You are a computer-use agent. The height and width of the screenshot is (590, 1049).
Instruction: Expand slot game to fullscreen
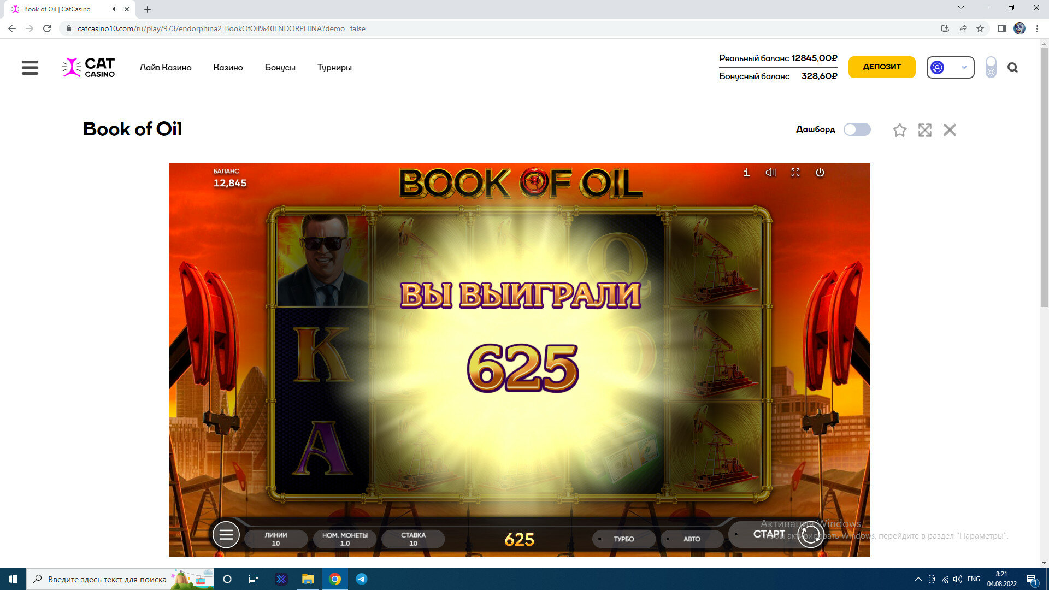point(795,173)
